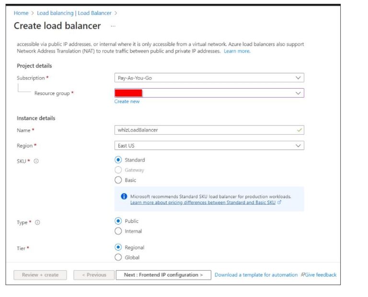The width and height of the screenshot is (368, 297).
Task: Click the Type info icon
Action: click(38, 222)
